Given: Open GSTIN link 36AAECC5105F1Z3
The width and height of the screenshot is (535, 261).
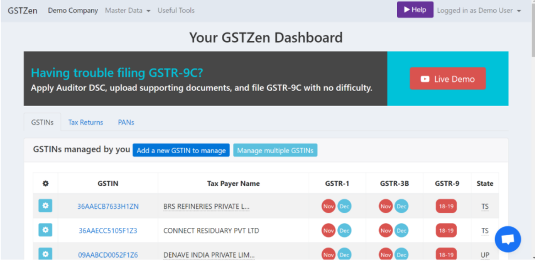Looking at the screenshot, I should click(x=108, y=230).
